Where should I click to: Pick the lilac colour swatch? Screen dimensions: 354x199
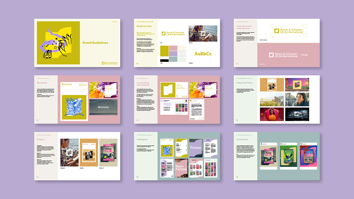click(x=173, y=54)
